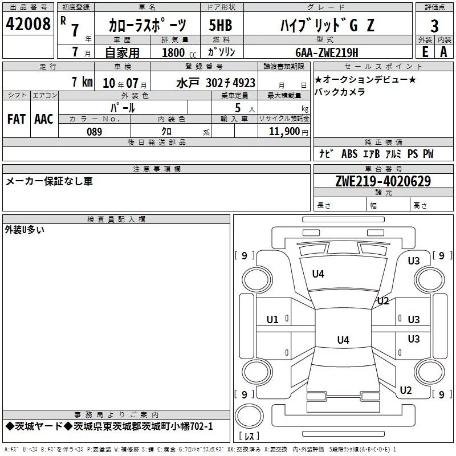
Task: Select the 出品番号 header
Action: 28,7
